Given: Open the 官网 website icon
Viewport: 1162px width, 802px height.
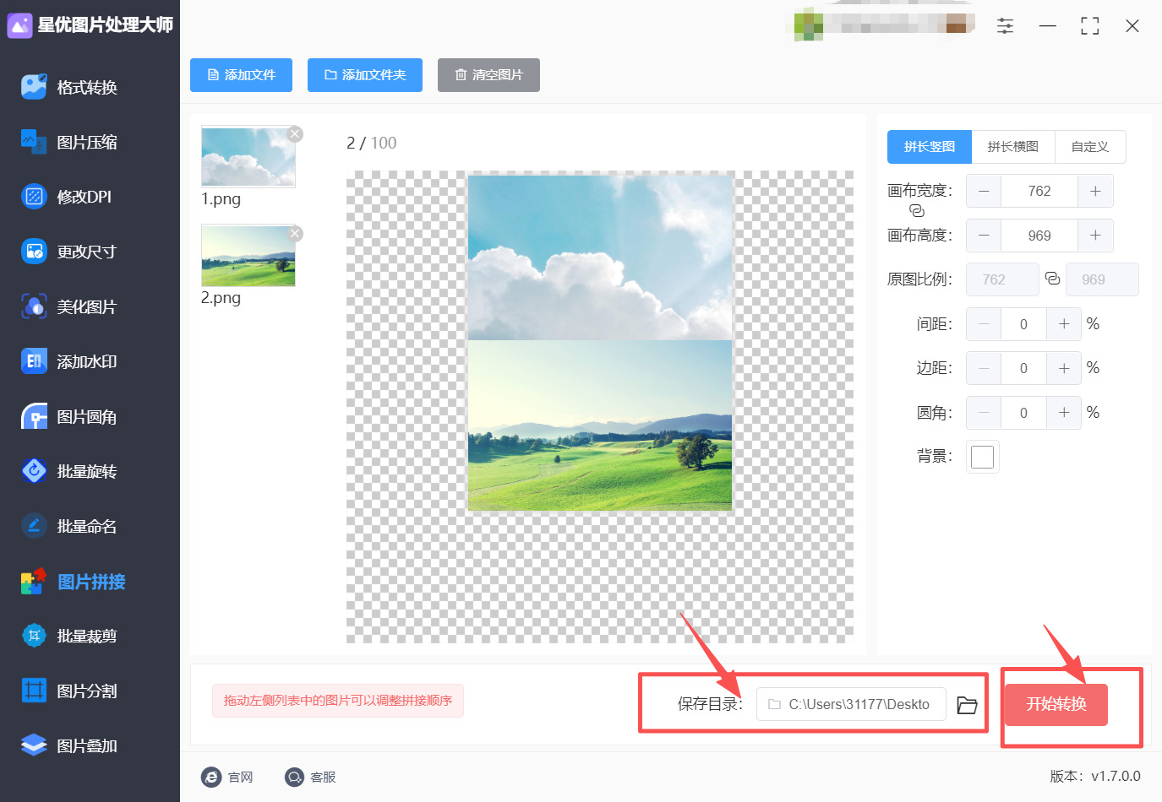Looking at the screenshot, I should tap(211, 778).
